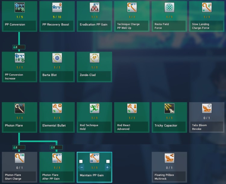Select the Resta Field Force icon
Image resolution: width=226 pixels, height=184 pixels.
[169, 8]
